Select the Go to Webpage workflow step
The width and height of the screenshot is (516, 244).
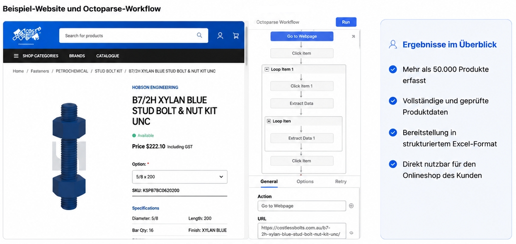coord(302,36)
